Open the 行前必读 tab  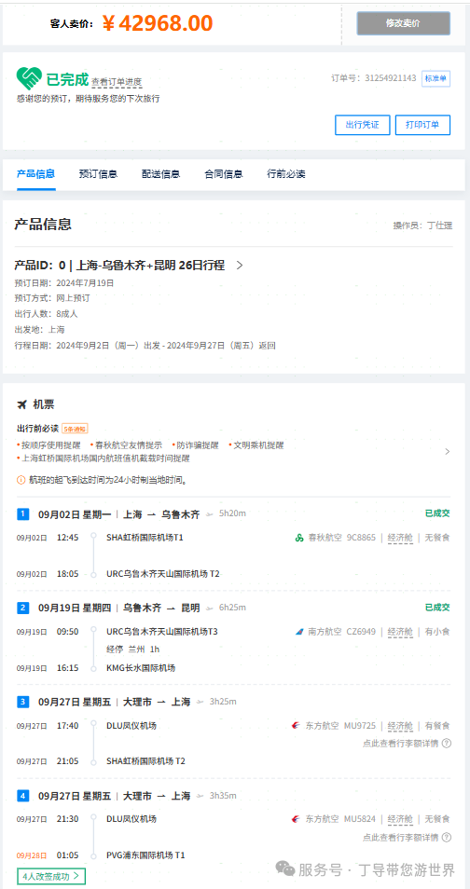286,174
